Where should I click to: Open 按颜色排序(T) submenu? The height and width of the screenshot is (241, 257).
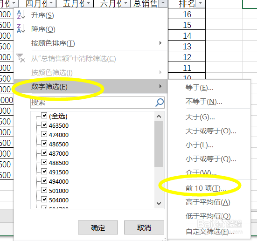90,43
